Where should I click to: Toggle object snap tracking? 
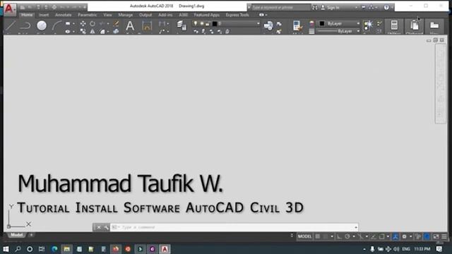[374, 236]
